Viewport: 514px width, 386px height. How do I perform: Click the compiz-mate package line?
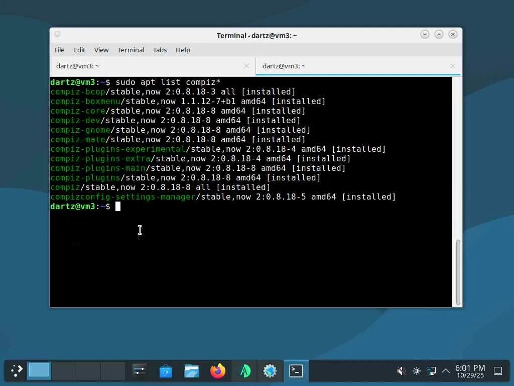tap(178, 139)
